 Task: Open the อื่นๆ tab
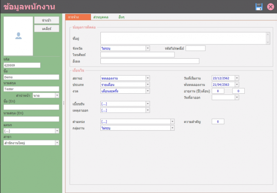(121, 18)
